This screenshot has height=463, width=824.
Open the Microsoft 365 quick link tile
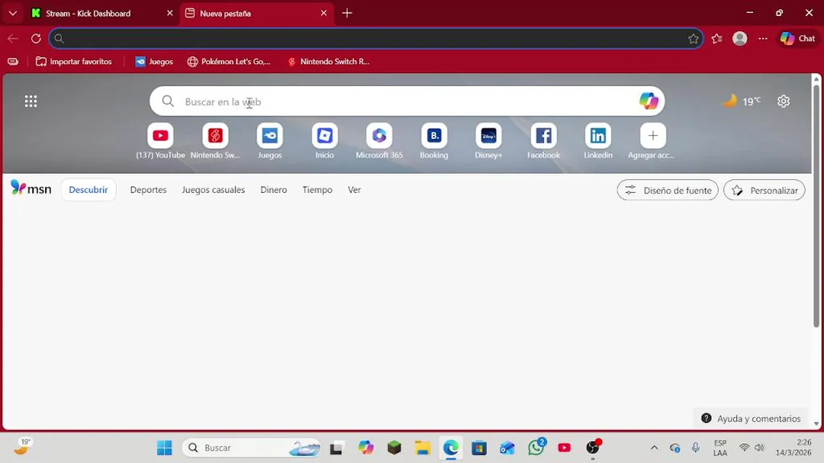click(x=379, y=141)
